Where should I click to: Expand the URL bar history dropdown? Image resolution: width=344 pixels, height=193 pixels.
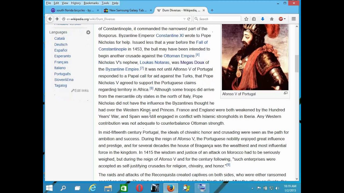[184, 19]
